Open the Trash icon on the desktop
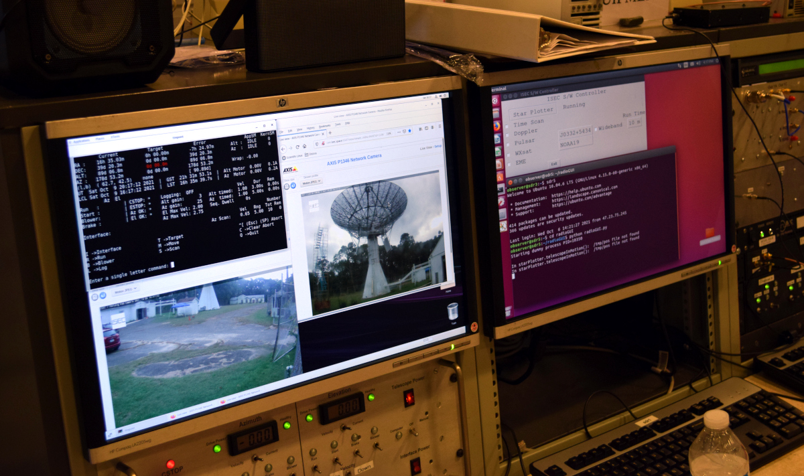This screenshot has width=804, height=476. 452,311
